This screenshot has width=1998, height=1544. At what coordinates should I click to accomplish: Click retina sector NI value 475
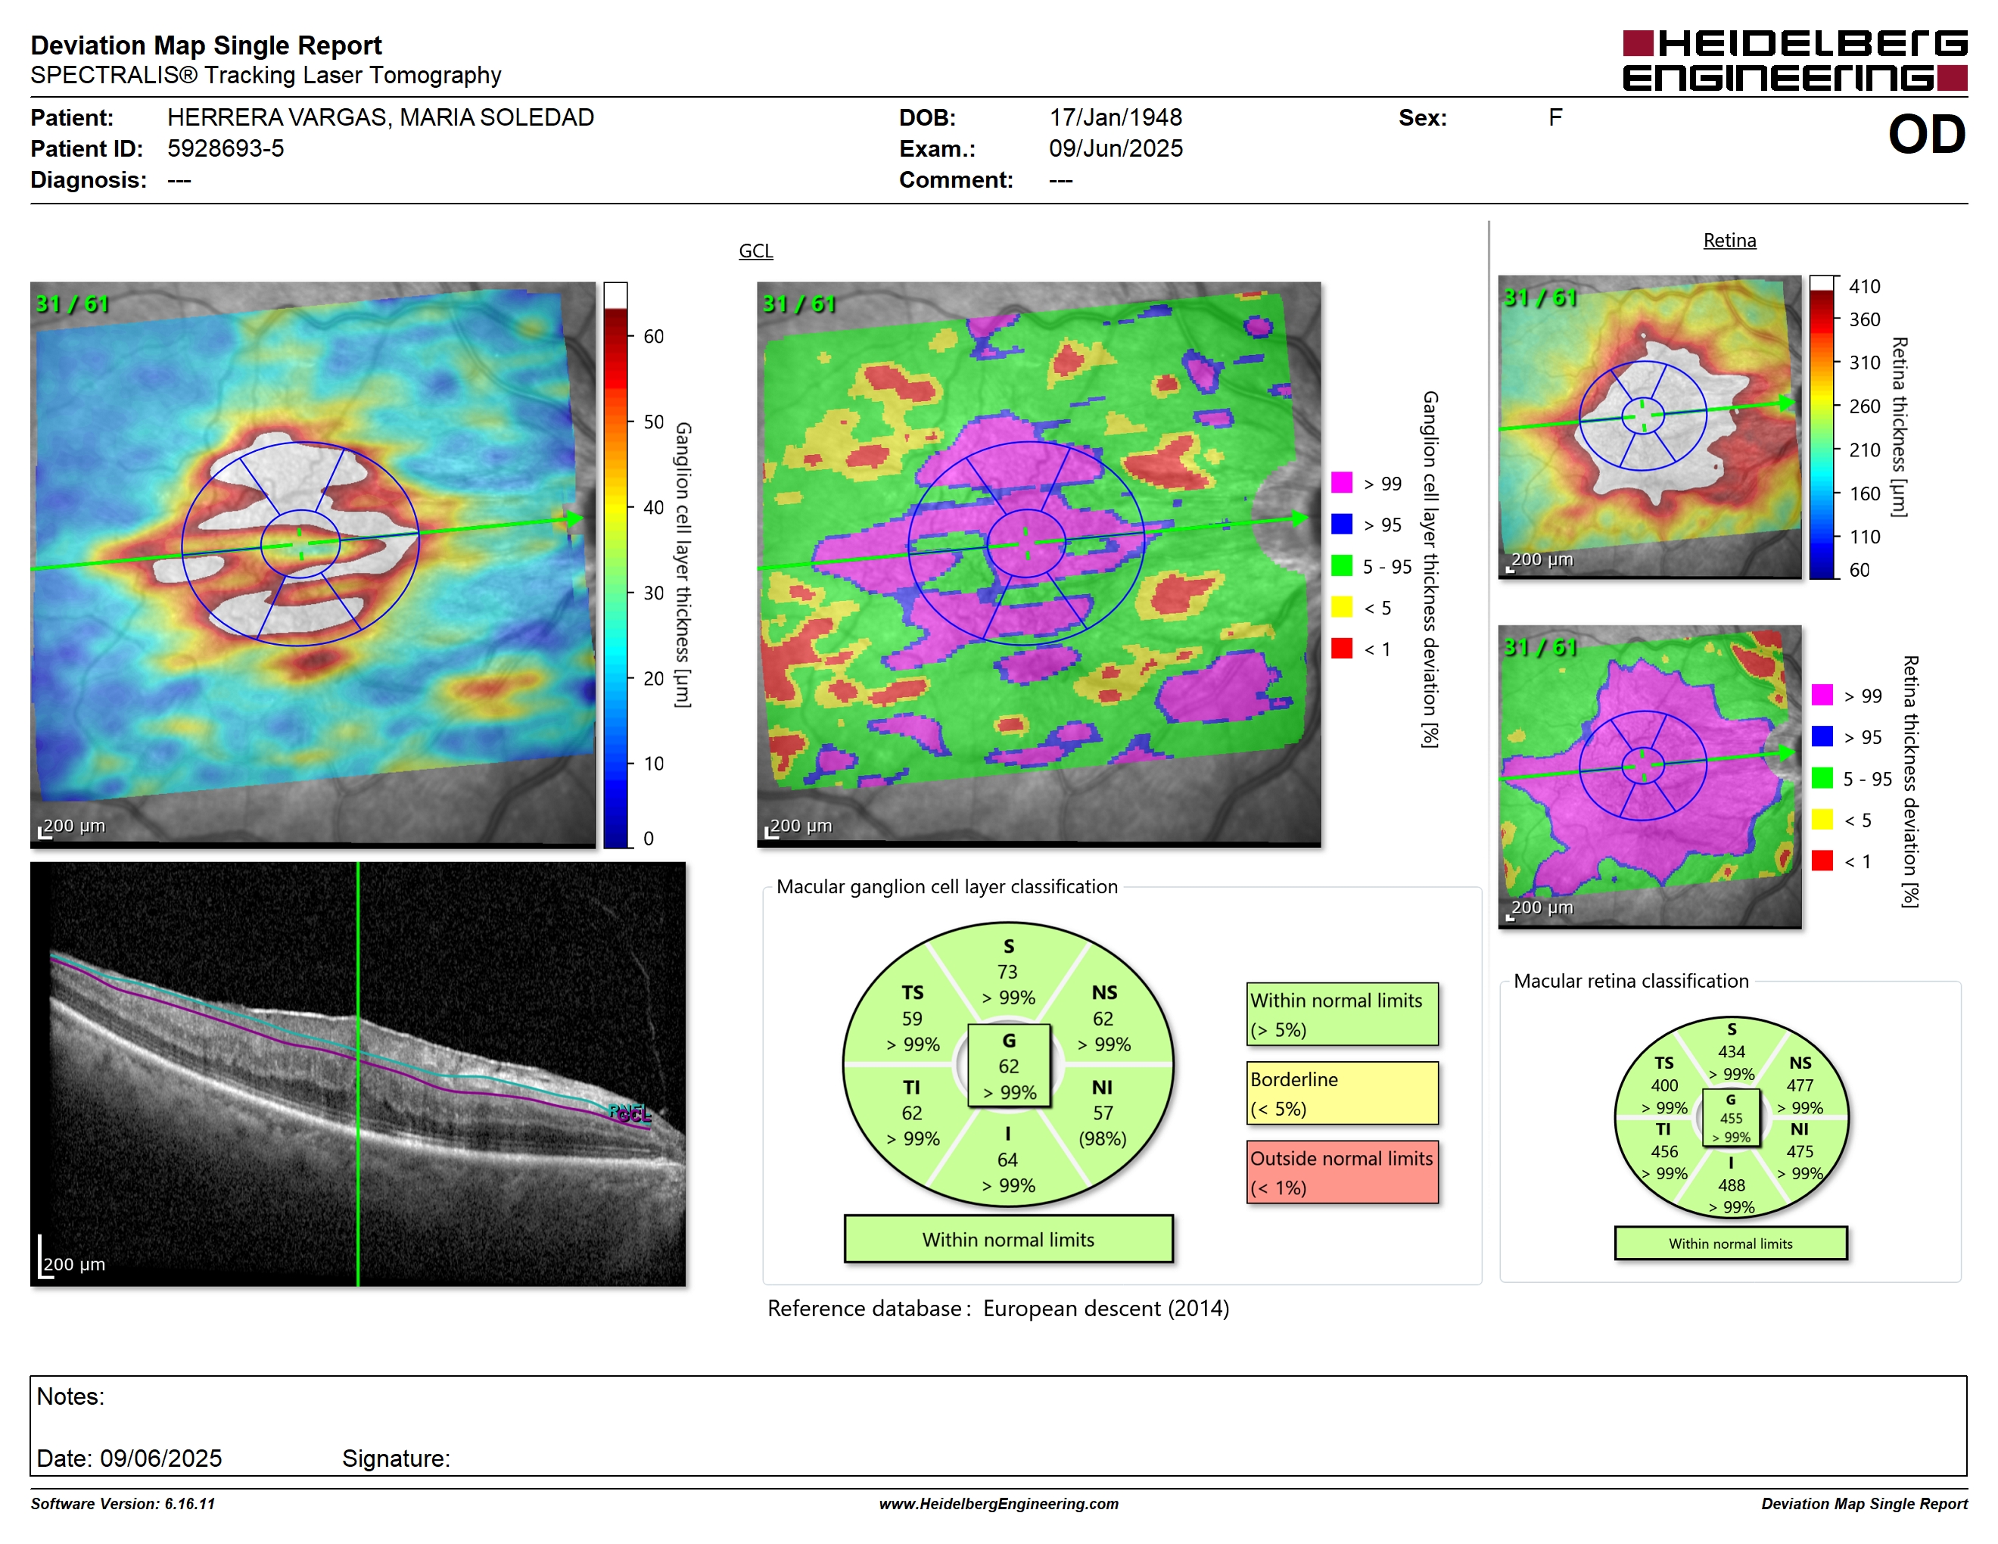click(x=1800, y=1152)
